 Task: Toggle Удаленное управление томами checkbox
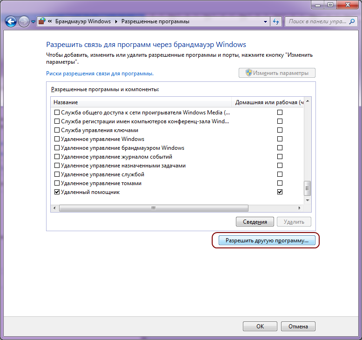[x=57, y=183]
